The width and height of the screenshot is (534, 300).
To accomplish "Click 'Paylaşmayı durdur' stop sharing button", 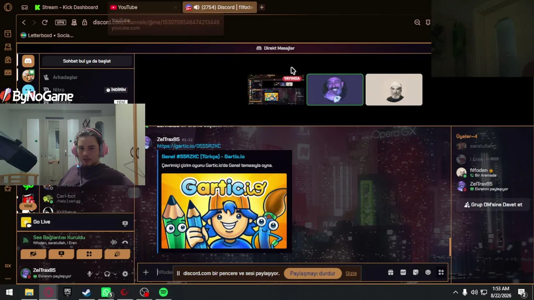I will click(x=312, y=273).
